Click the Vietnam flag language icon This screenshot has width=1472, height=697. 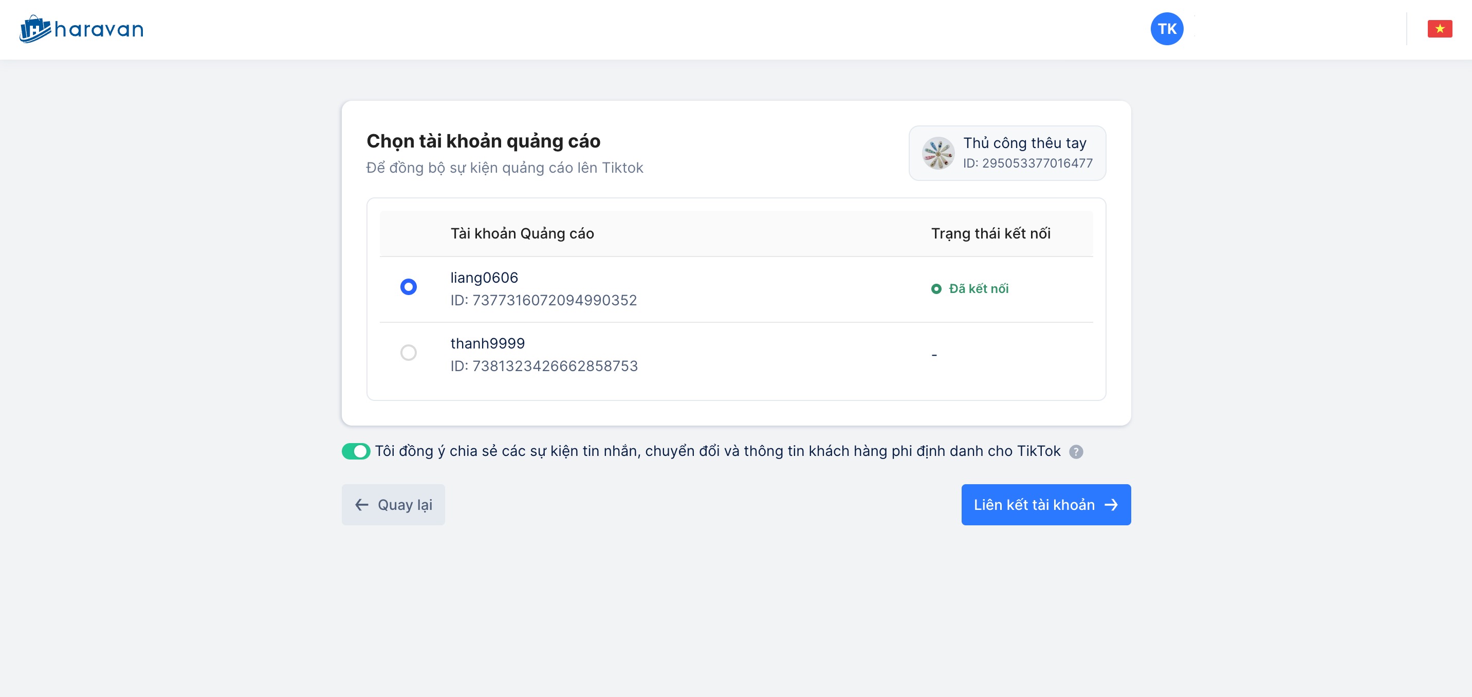tap(1439, 29)
